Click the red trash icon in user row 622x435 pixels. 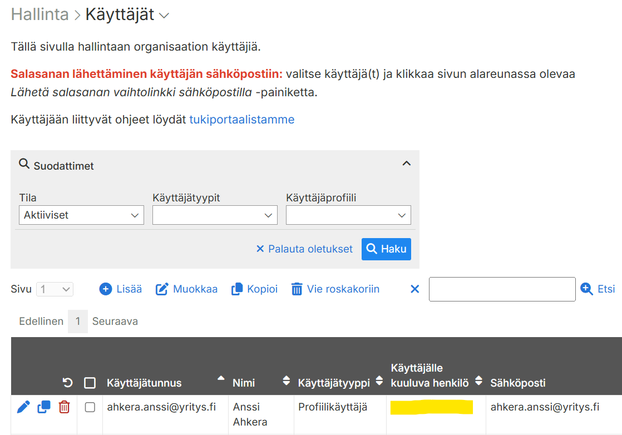coord(65,407)
